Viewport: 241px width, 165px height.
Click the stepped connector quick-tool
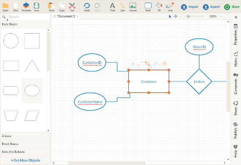[140, 64]
